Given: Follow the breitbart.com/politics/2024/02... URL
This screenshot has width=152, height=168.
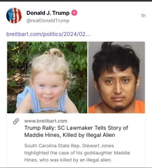Looking at the screenshot, I should tap(48, 34).
